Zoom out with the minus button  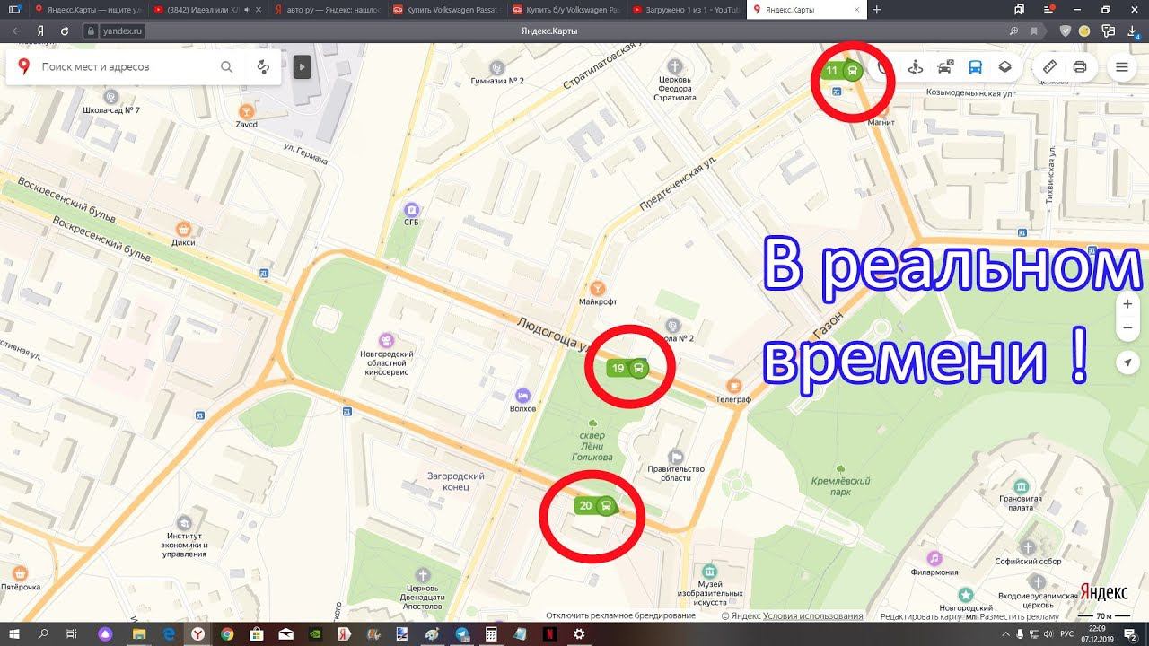(x=1127, y=328)
